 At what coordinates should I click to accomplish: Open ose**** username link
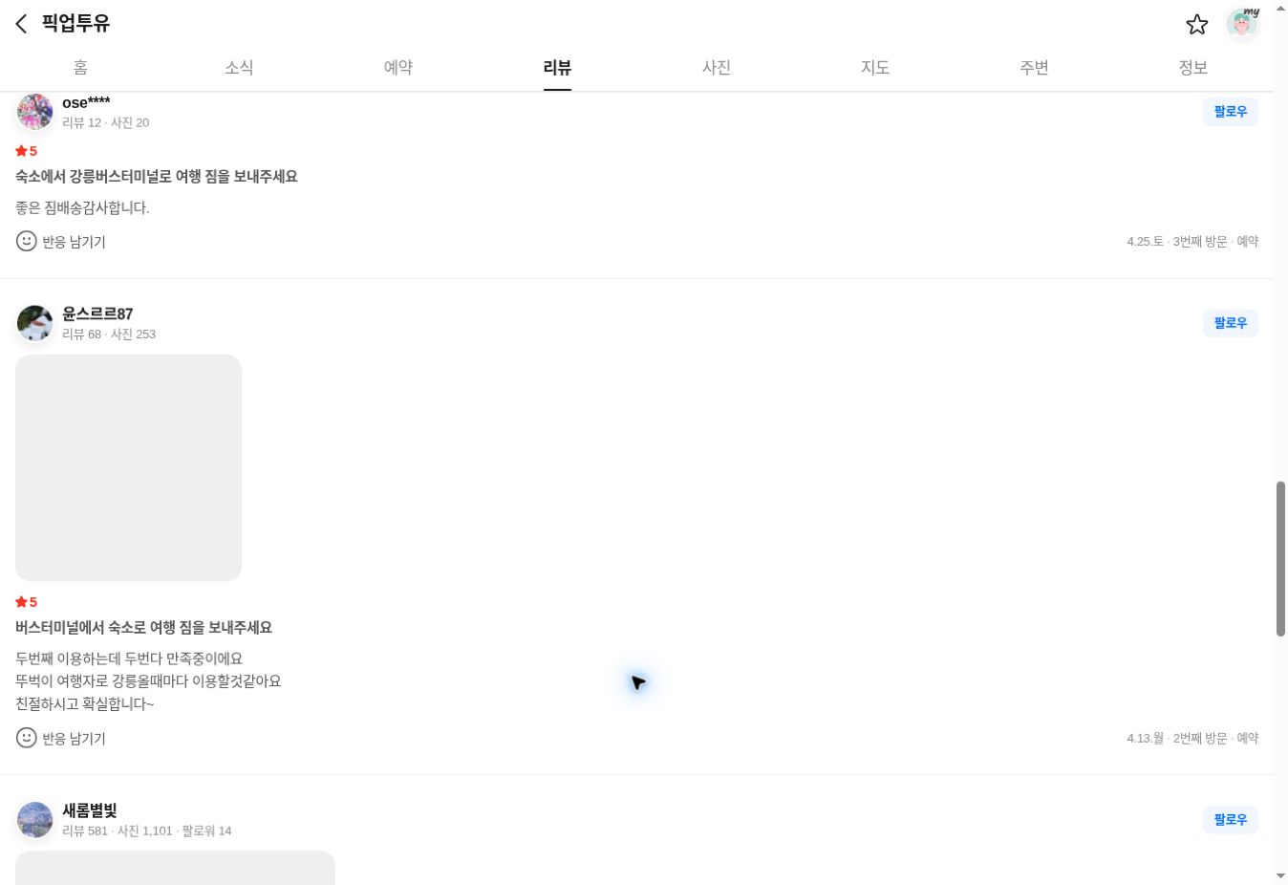86,102
